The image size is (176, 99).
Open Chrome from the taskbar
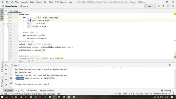[x=21, y=97]
